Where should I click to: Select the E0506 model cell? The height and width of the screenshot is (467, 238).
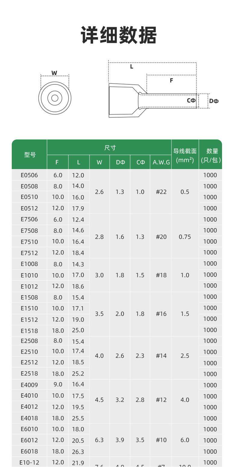(x=29, y=175)
